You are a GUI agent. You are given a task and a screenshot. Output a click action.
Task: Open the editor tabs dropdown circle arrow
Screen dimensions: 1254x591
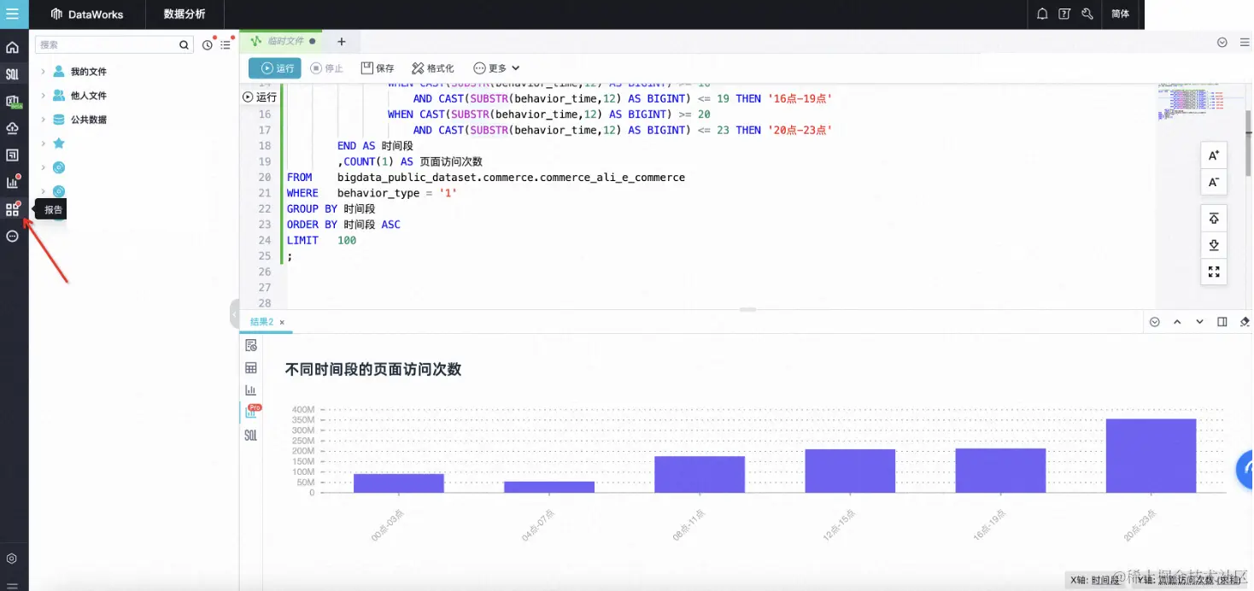click(1222, 42)
